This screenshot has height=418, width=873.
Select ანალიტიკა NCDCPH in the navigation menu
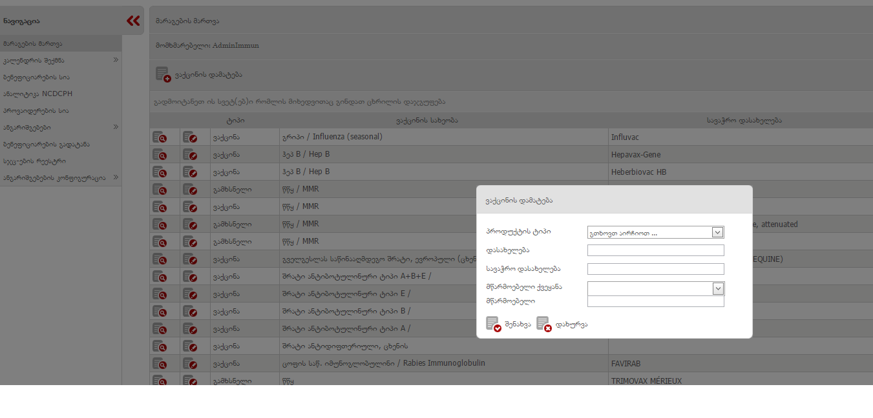37,94
